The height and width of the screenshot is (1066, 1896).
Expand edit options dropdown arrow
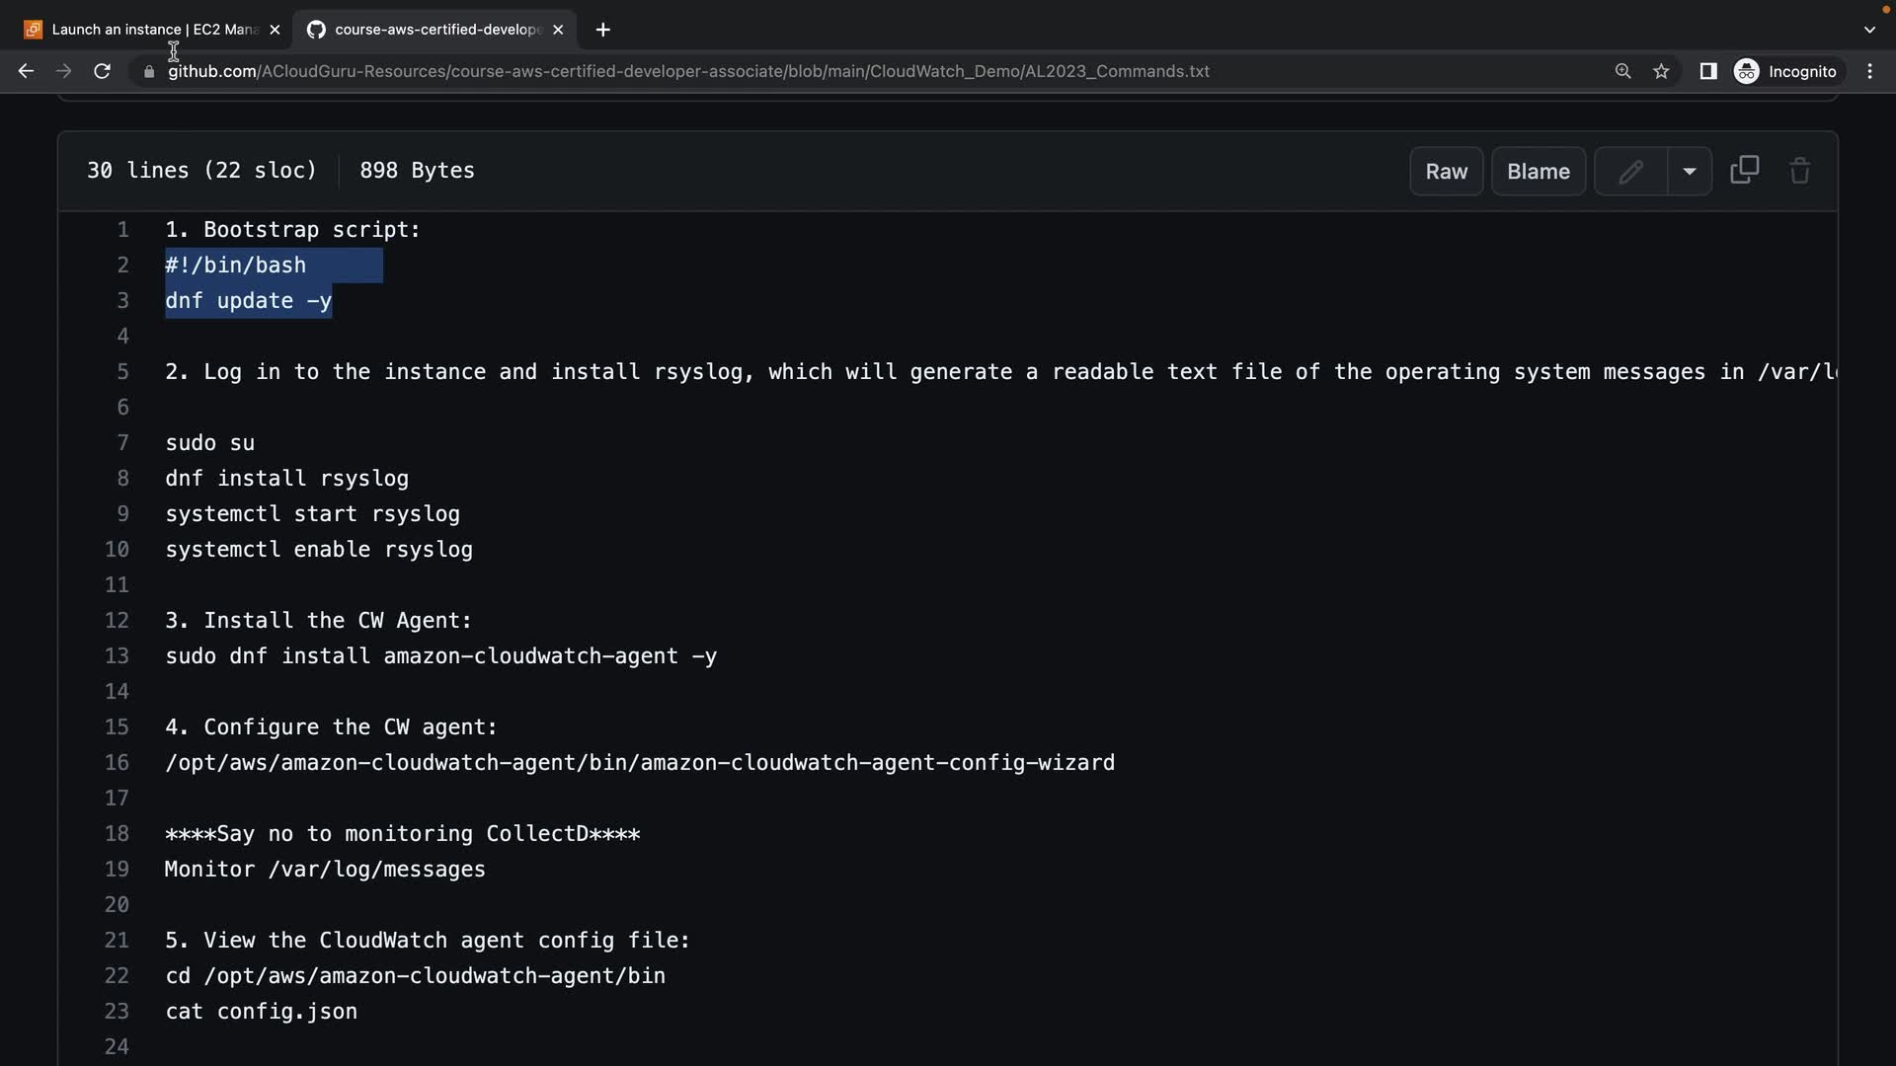point(1690,172)
